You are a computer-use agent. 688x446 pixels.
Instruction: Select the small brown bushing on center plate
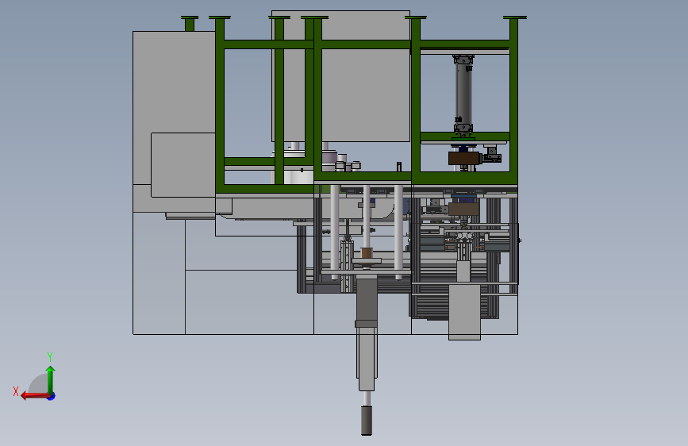[x=367, y=253]
